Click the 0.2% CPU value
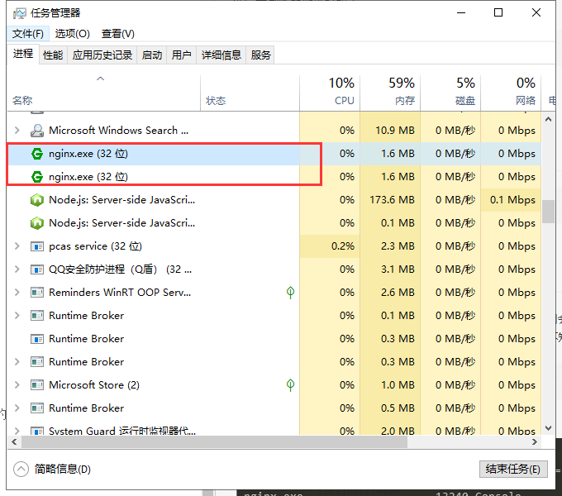This screenshot has height=496, width=562. (343, 246)
